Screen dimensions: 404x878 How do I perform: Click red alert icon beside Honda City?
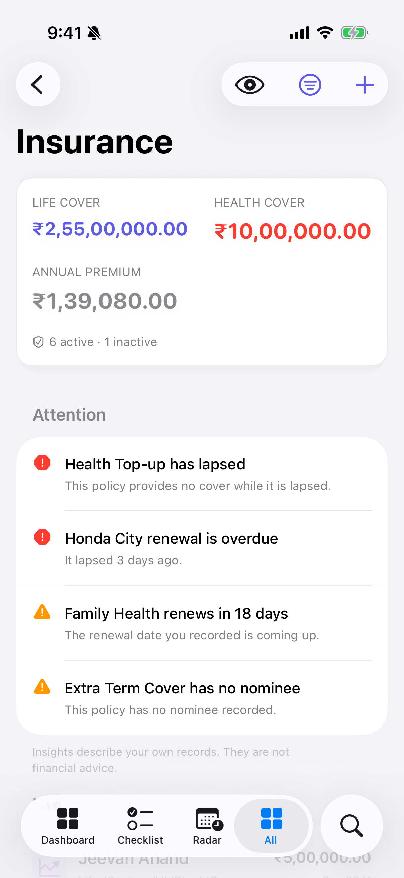point(42,537)
